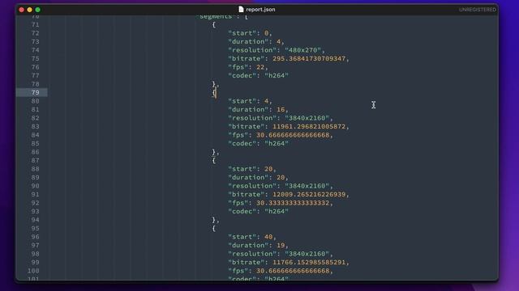Minimize the window with the yellow button
The width and height of the screenshot is (519, 291).
(30, 10)
